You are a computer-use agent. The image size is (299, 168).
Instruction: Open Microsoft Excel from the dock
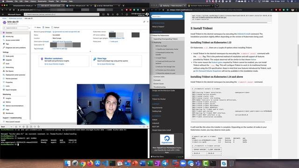pyautogui.click(x=150, y=163)
